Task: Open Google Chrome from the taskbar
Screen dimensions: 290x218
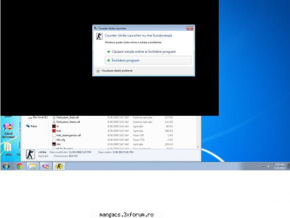Action: click(19, 166)
